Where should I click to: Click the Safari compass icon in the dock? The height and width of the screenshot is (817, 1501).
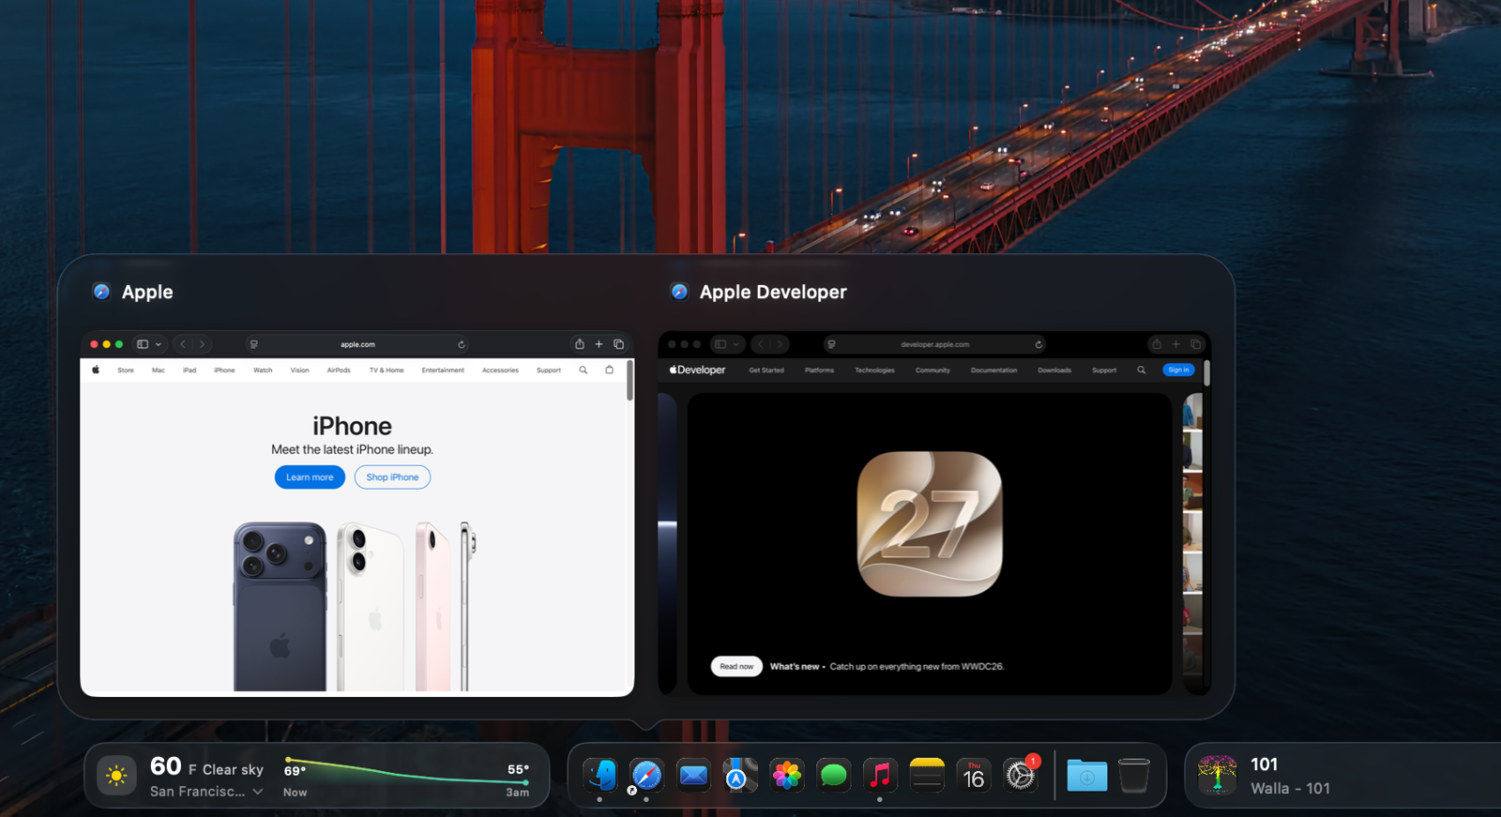coord(646,776)
